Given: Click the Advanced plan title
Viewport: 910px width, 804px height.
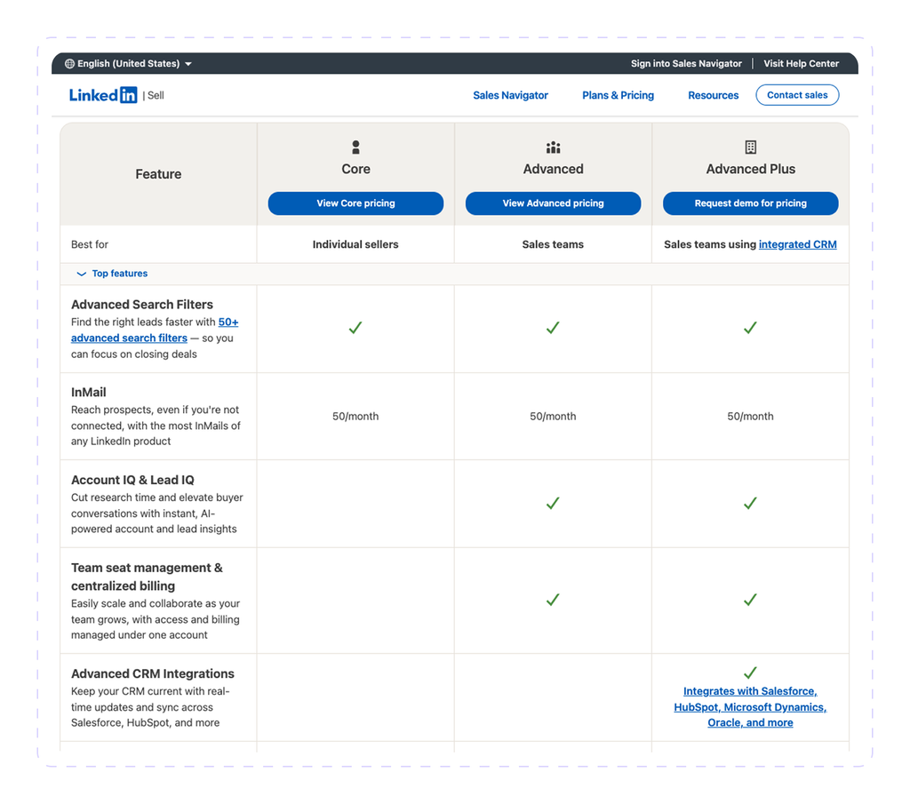Looking at the screenshot, I should (x=553, y=170).
